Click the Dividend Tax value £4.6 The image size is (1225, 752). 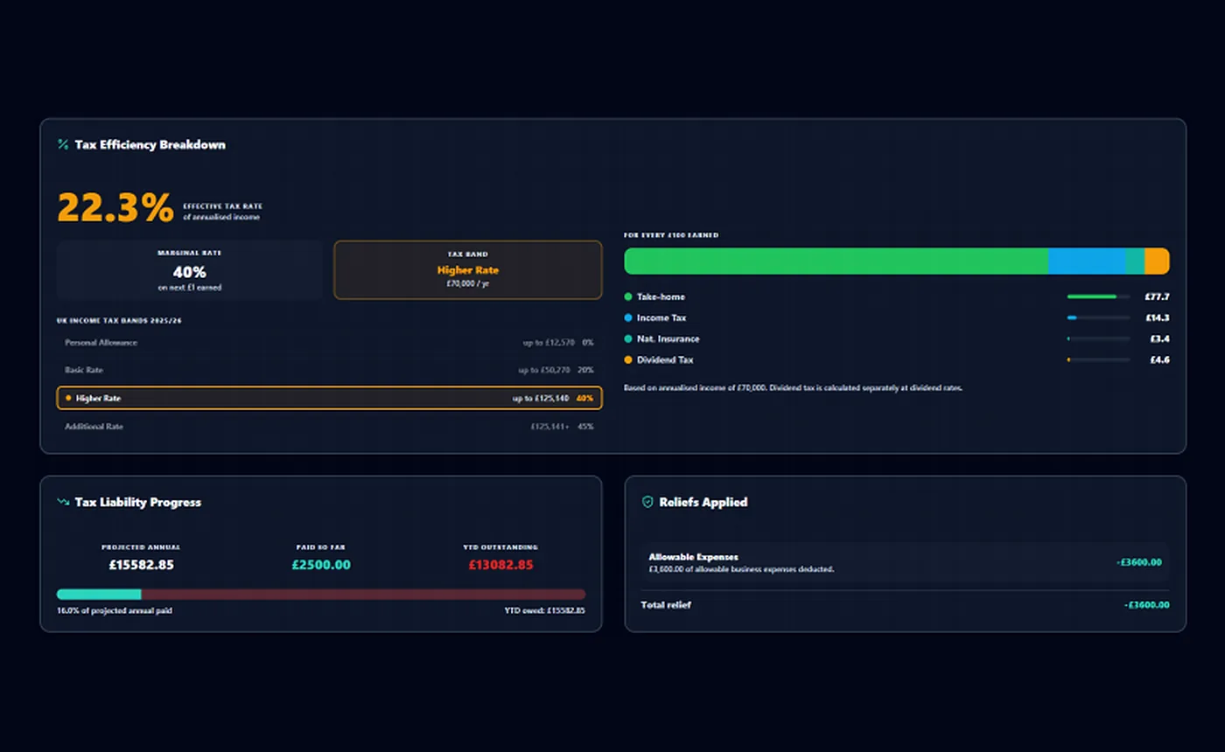coord(1160,360)
